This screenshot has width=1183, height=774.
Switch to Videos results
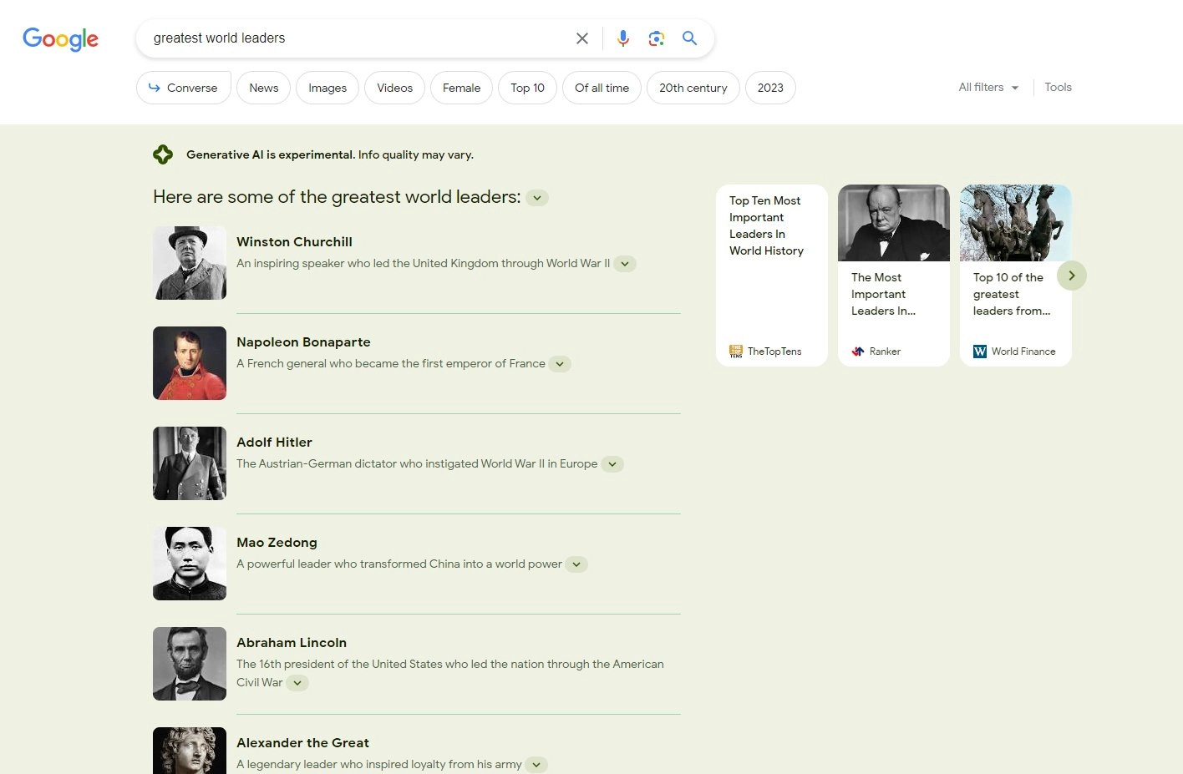394,88
